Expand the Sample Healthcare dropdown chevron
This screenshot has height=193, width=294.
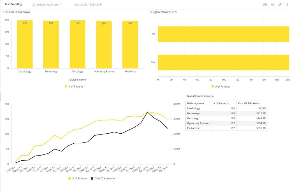tap(61, 5)
